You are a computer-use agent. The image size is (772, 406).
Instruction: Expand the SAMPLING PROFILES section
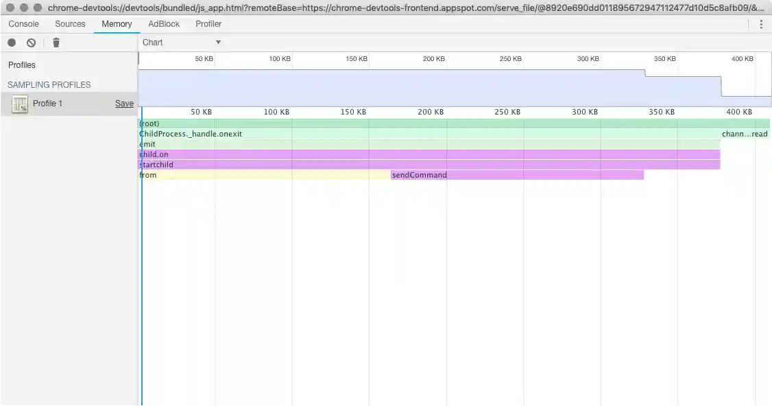48,84
